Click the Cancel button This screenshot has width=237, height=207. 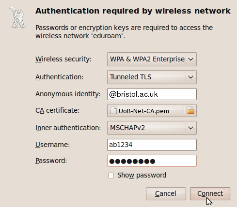pyautogui.click(x=166, y=193)
